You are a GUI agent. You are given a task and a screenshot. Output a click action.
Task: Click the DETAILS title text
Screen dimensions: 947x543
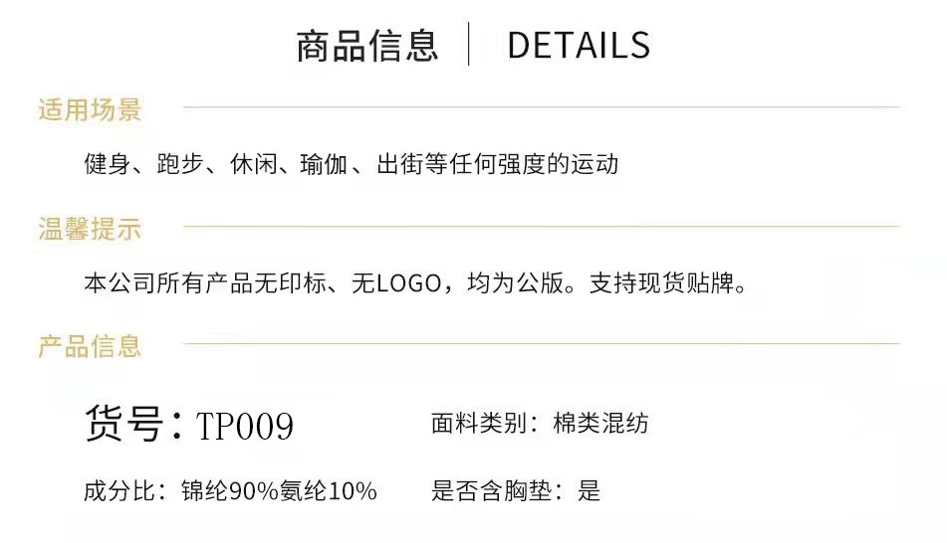tap(578, 46)
